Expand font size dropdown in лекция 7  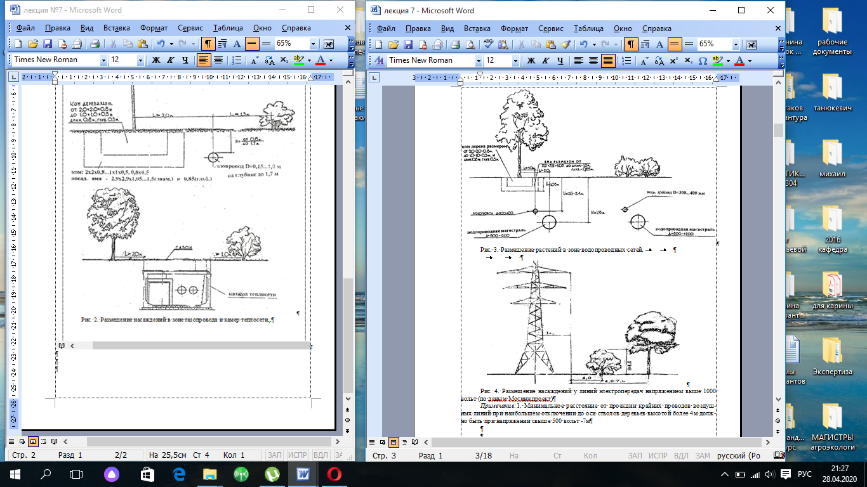(515, 61)
